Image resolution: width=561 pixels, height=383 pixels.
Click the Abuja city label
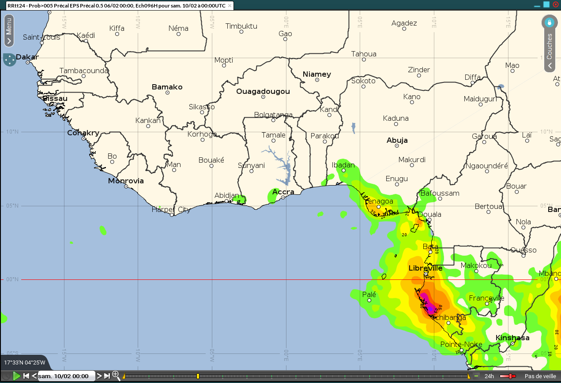click(x=397, y=141)
